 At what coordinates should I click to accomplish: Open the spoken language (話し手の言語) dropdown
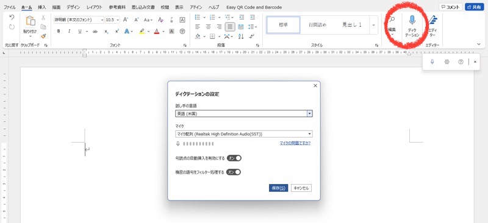(x=243, y=113)
